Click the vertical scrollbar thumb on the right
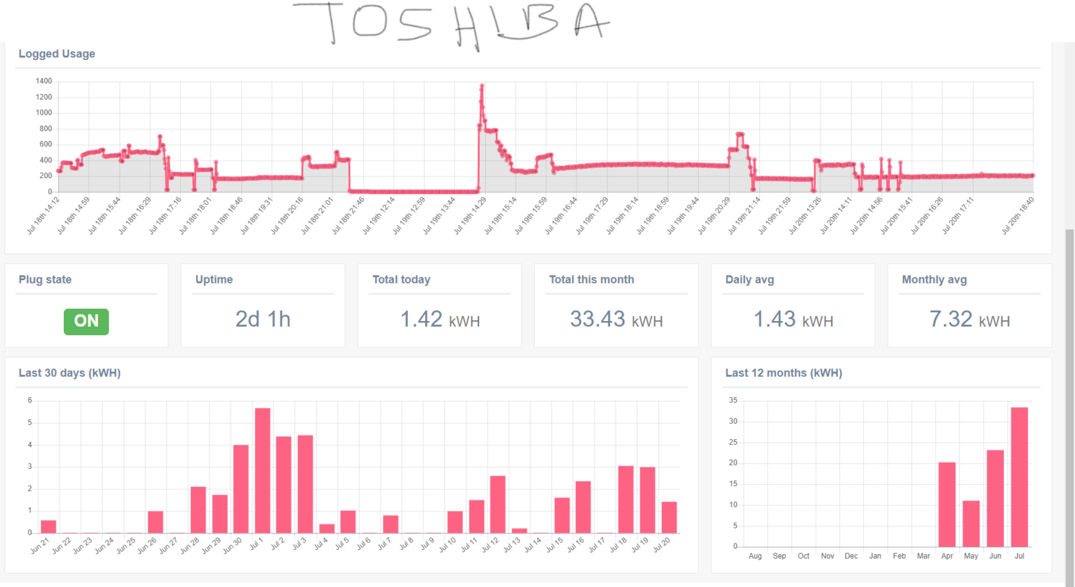Viewport: 1075px width, 587px height. pos(1070,408)
